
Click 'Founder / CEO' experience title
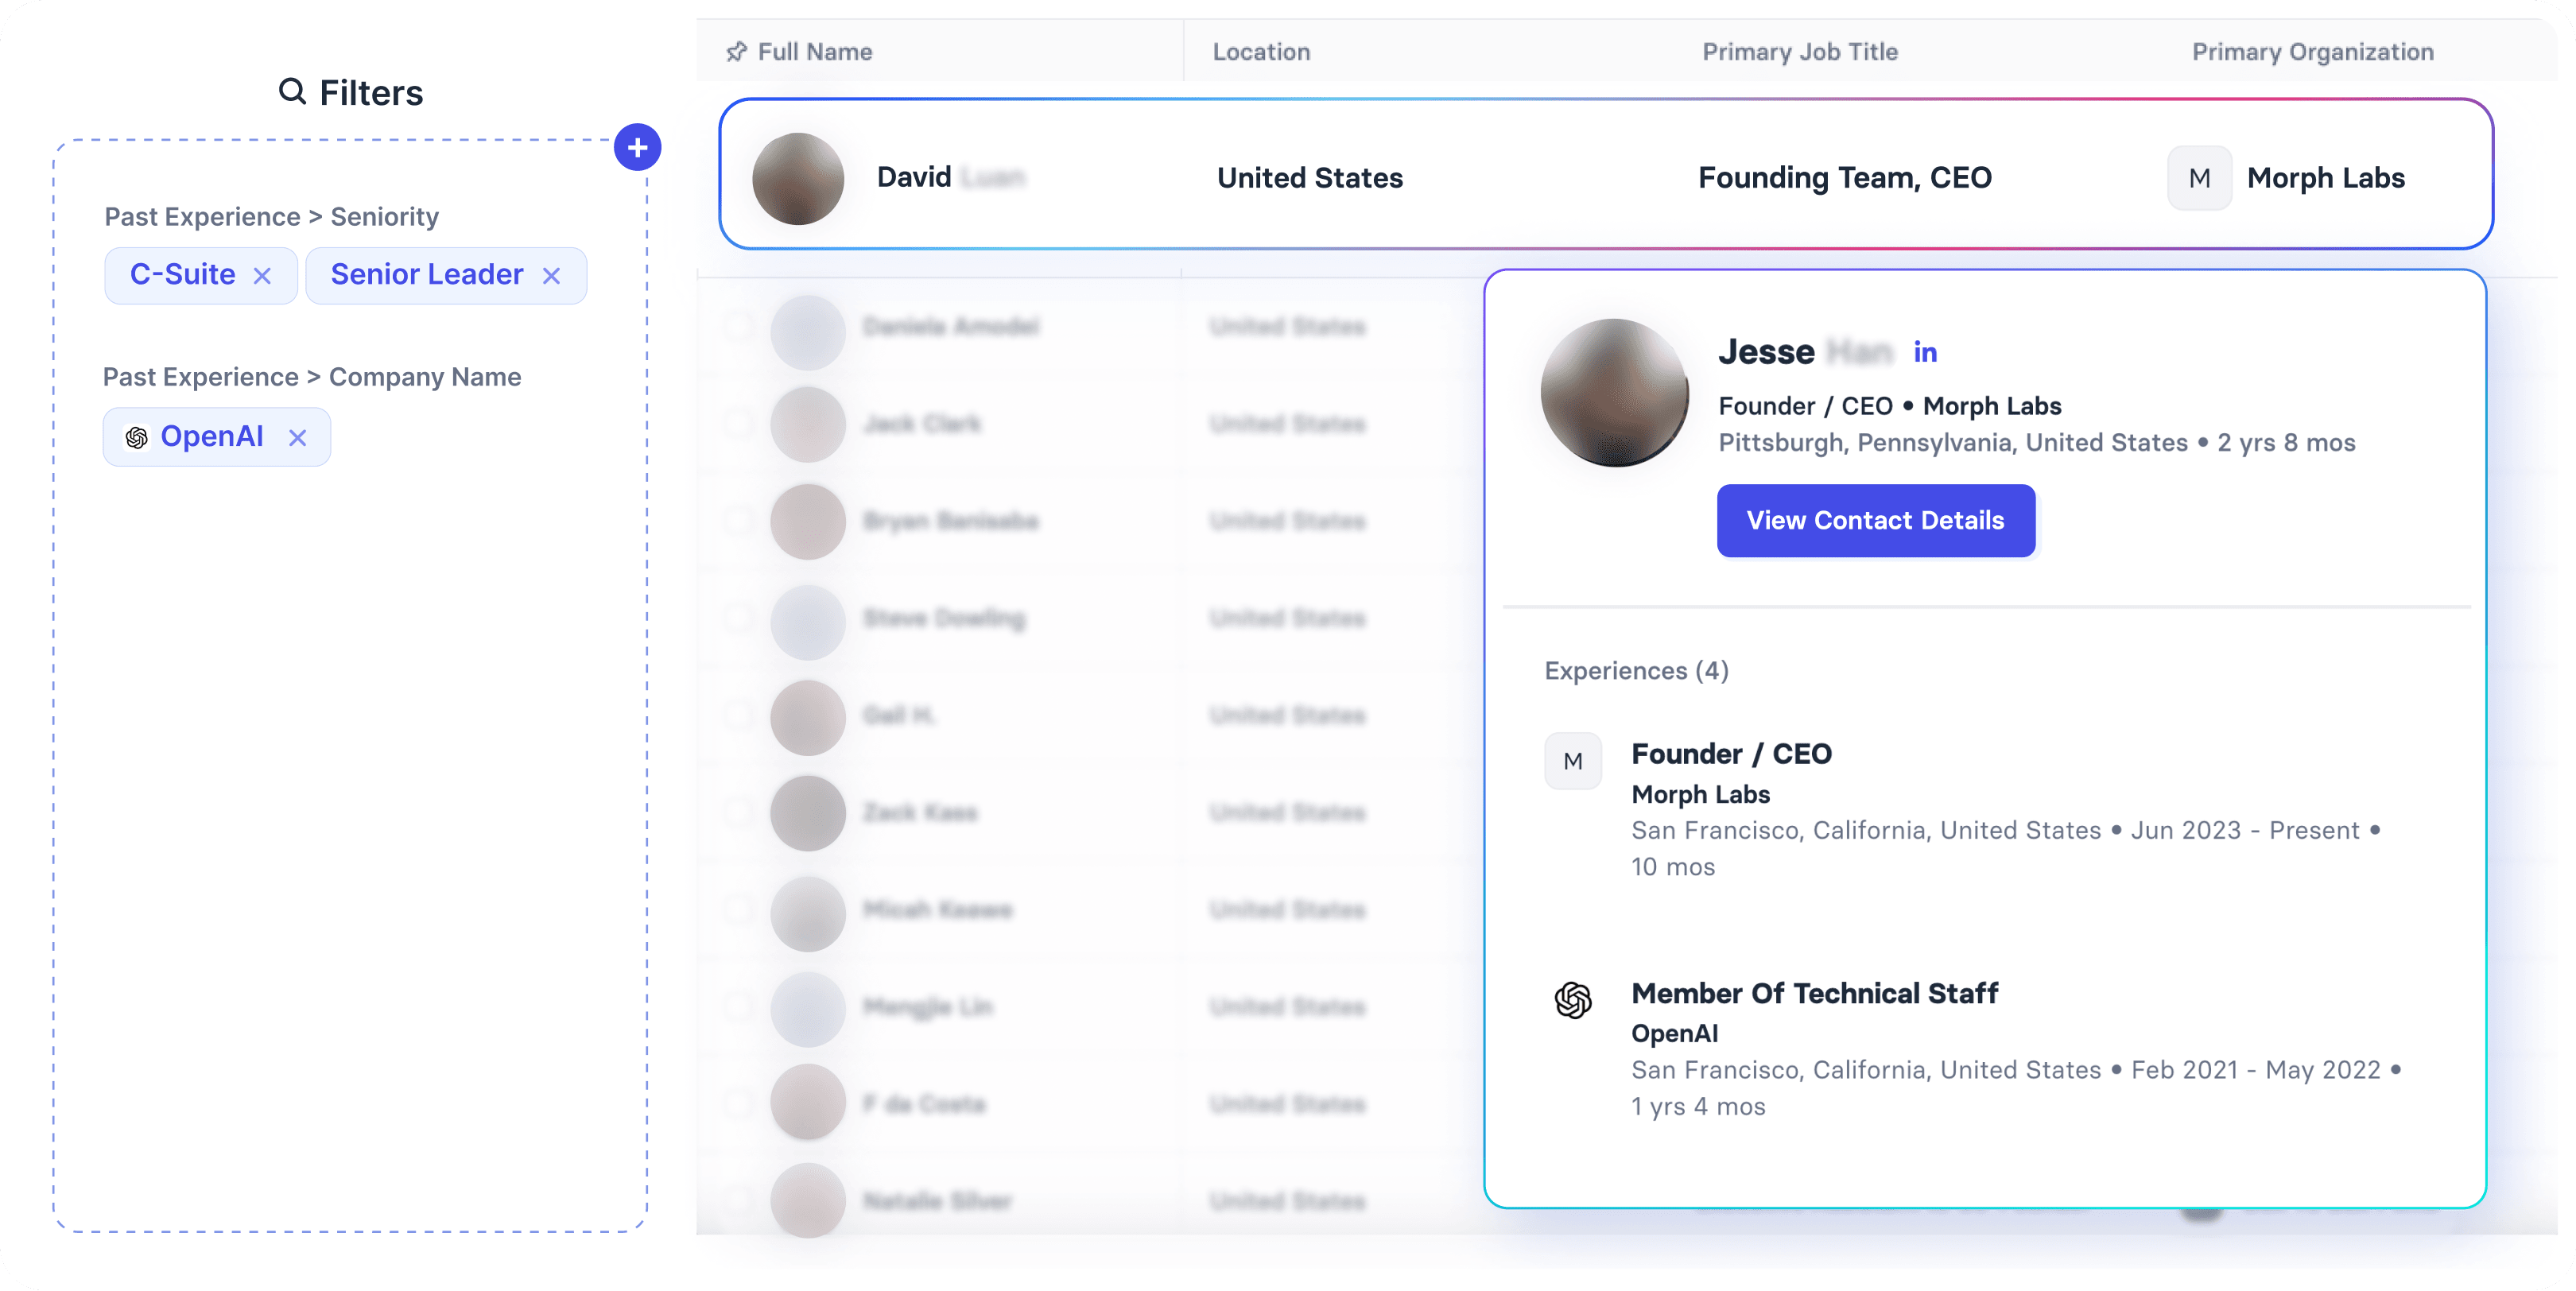[x=1732, y=754]
